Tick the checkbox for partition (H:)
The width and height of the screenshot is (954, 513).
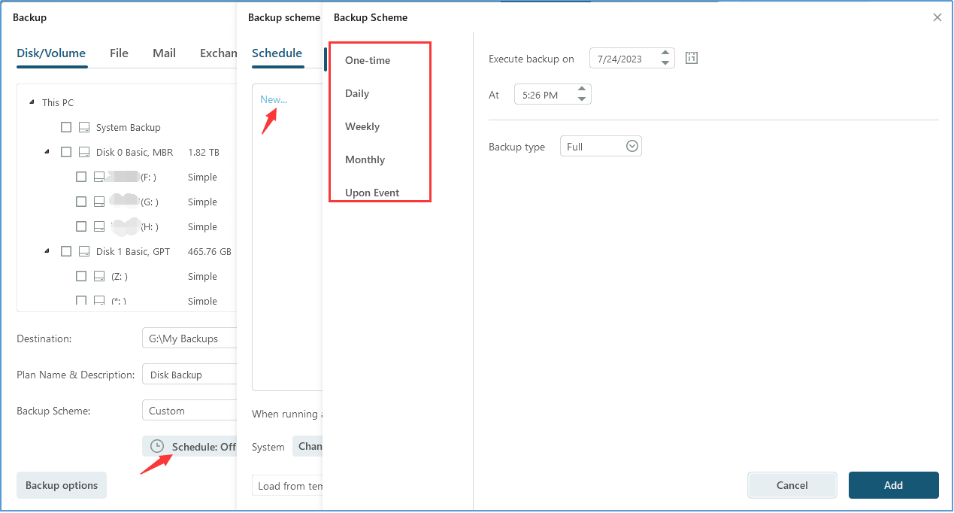click(x=80, y=226)
